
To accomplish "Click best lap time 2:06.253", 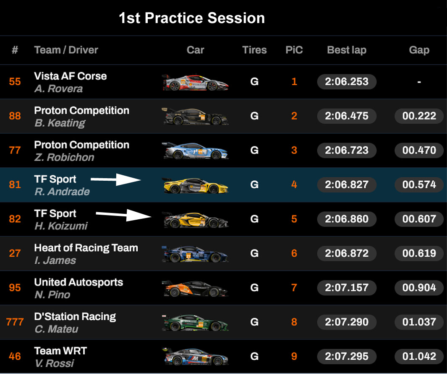I will 347,82.
